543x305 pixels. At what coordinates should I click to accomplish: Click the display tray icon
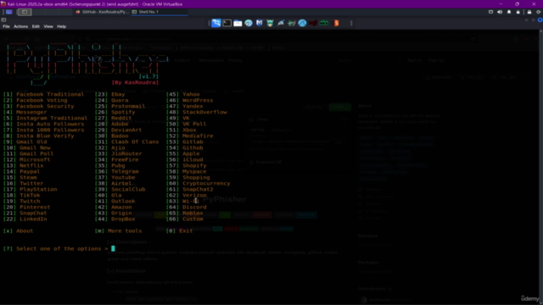pos(490,12)
